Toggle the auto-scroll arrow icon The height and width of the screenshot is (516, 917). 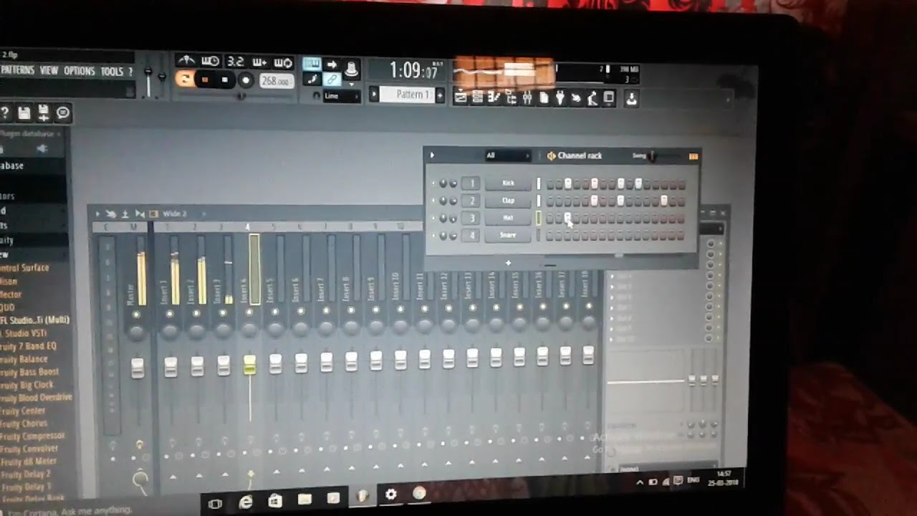(332, 64)
